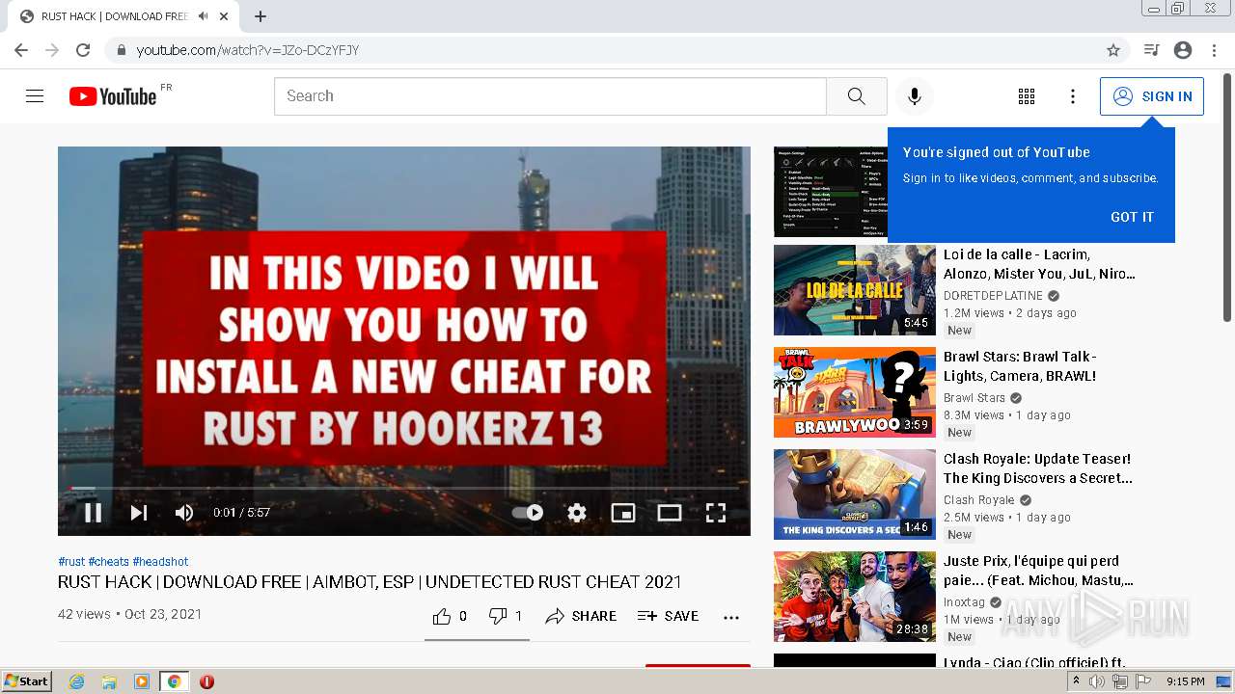Click the search magnifier button
The image size is (1235, 694).
(856, 96)
